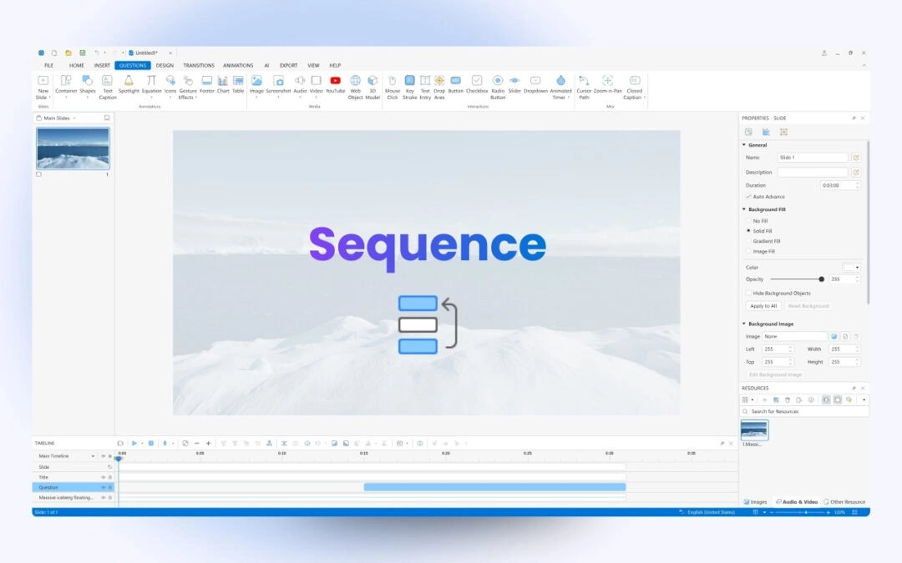Open the Dropdown object tool
This screenshot has height=563, width=902.
(x=535, y=84)
